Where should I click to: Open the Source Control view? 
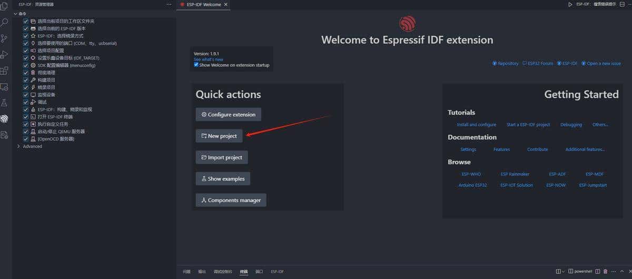5,38
